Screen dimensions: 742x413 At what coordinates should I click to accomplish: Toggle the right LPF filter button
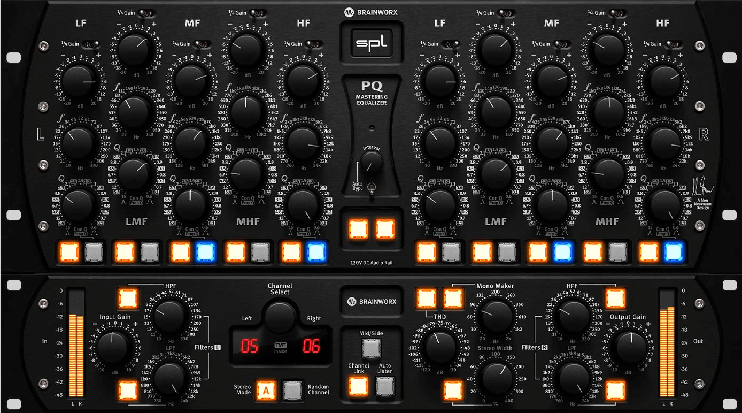pos(615,391)
